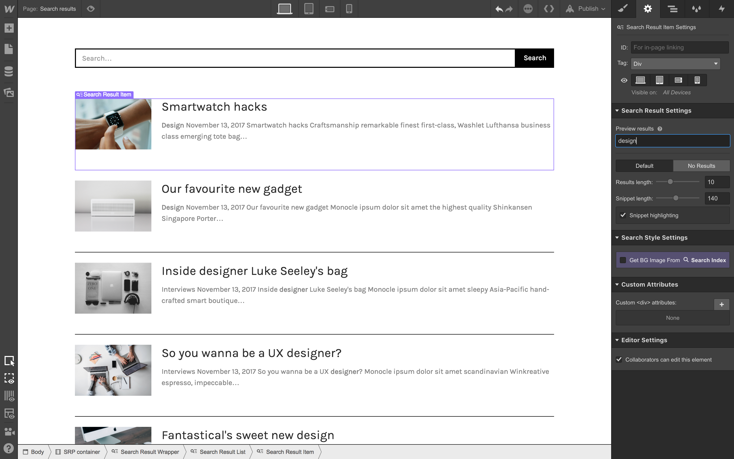The image size is (734, 459).
Task: Click the Redo arrow icon
Action: click(509, 8)
